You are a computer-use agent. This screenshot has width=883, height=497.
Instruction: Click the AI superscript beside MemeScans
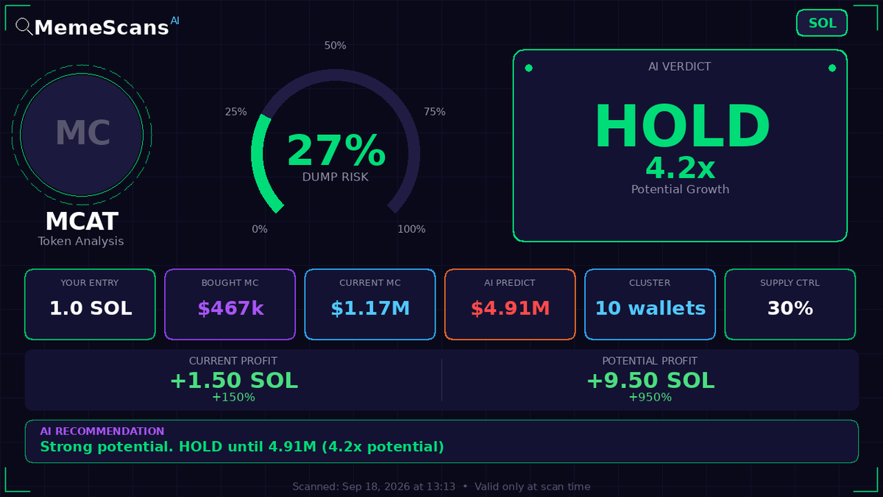click(x=174, y=21)
